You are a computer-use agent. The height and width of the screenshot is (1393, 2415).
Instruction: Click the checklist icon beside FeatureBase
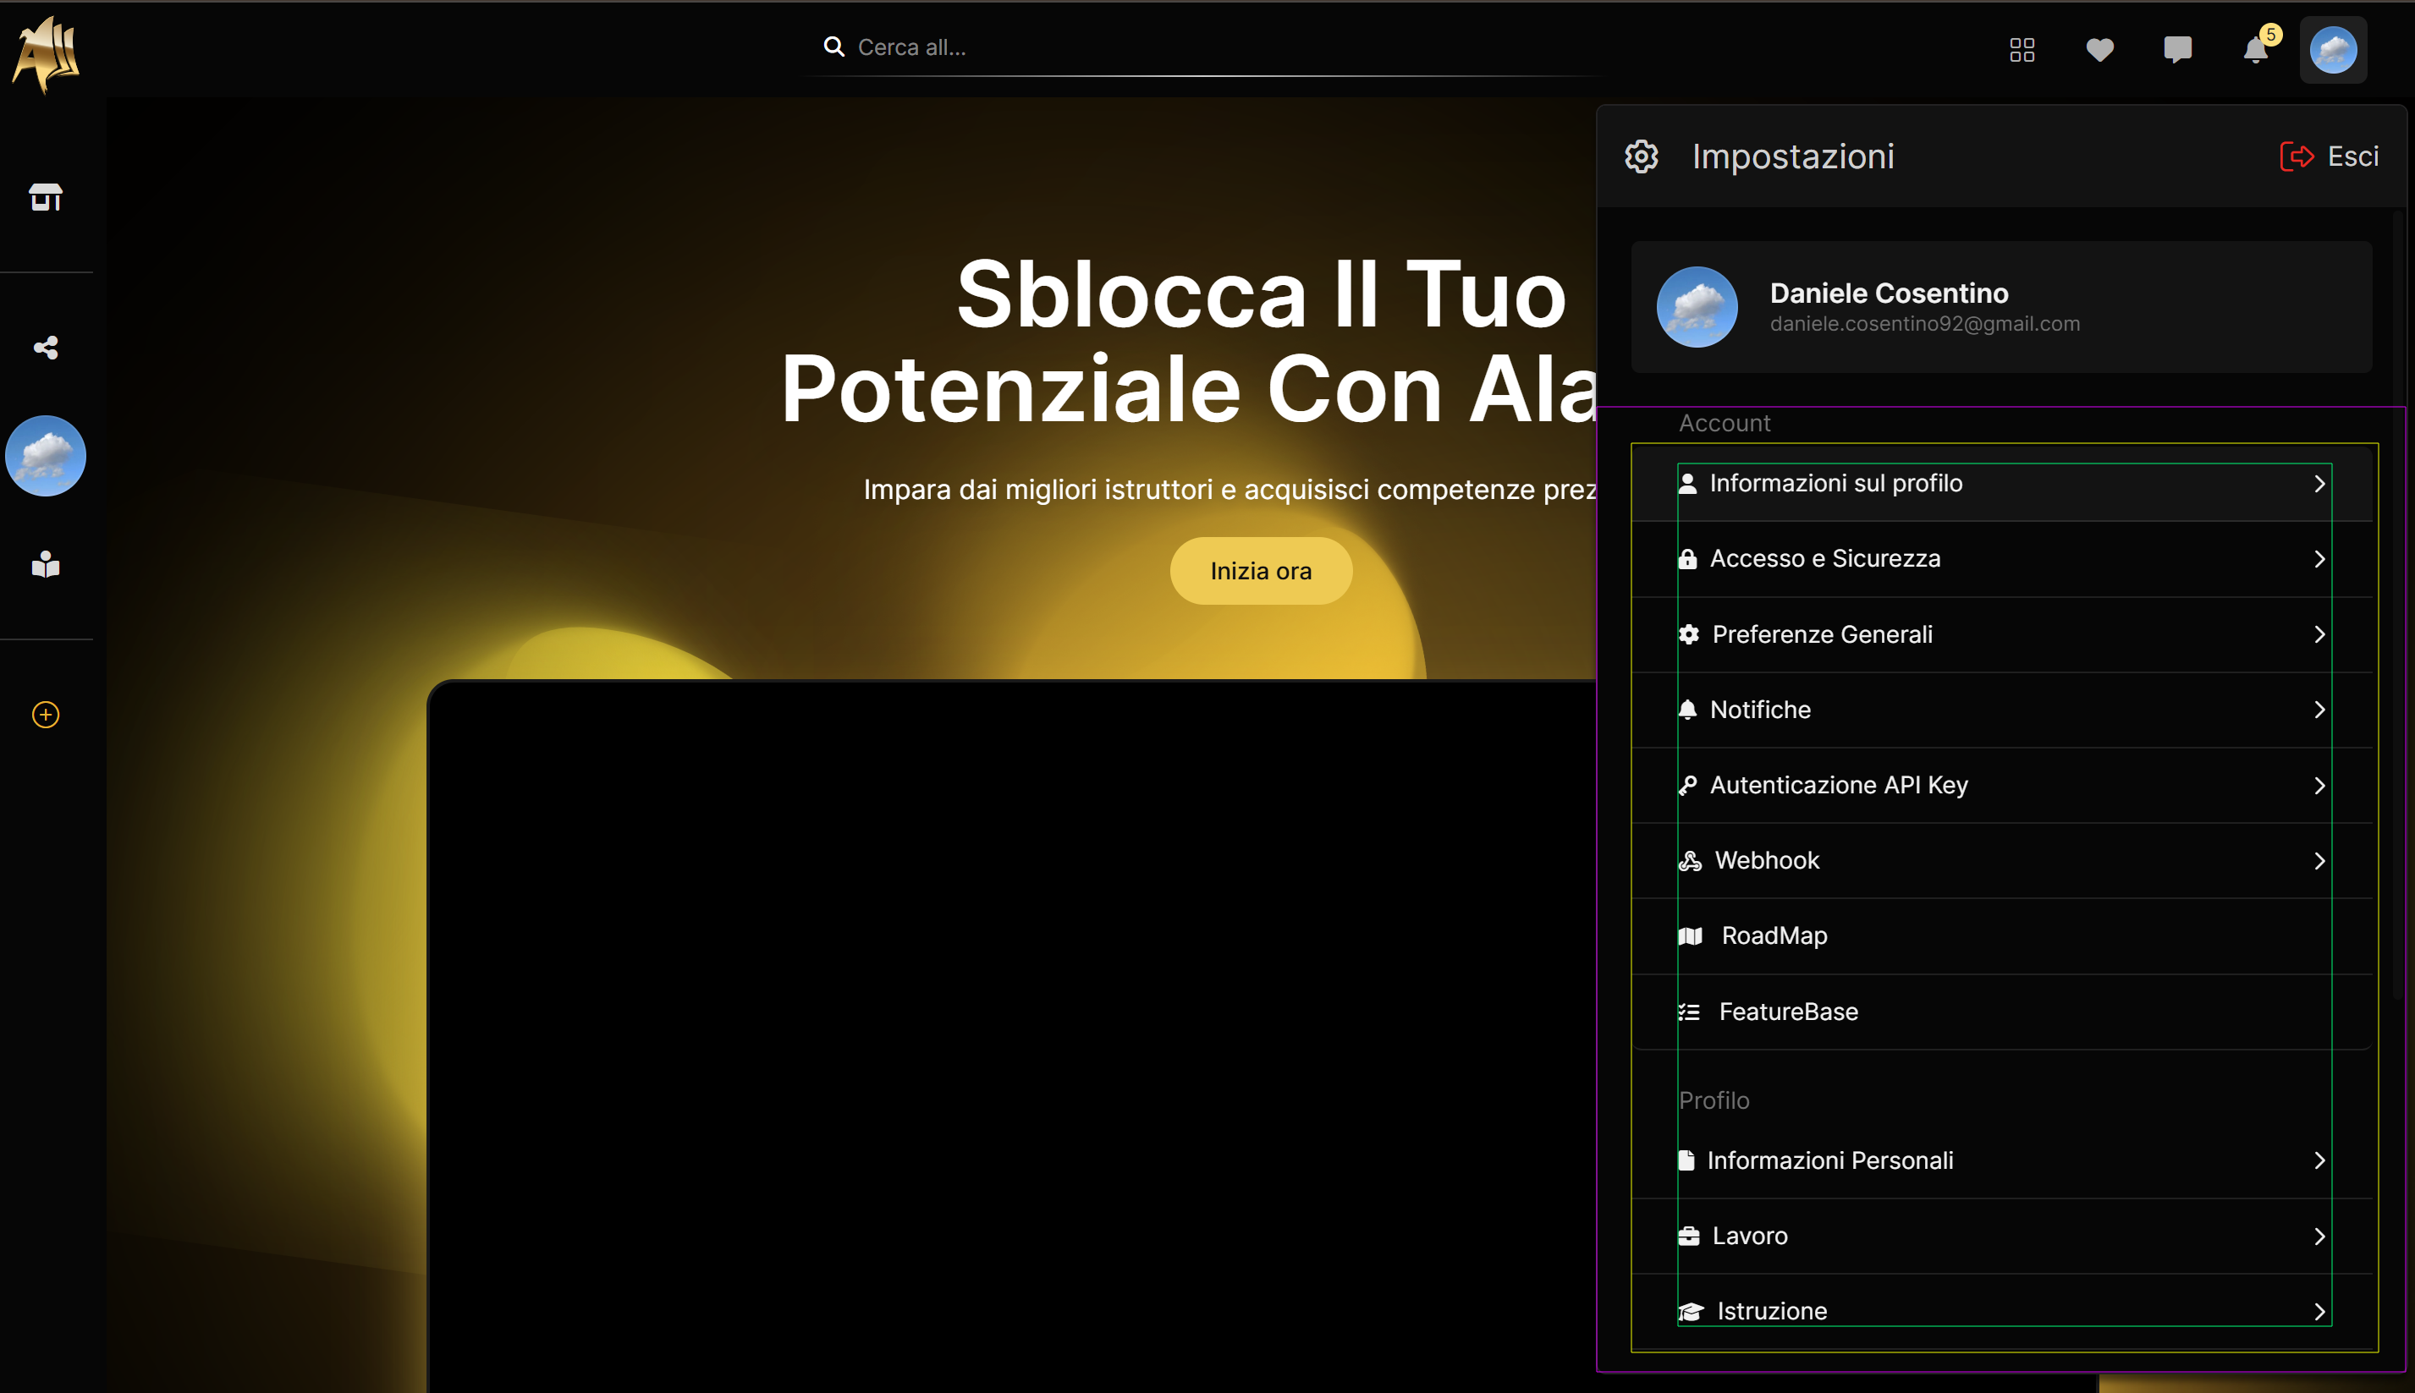[1690, 1012]
